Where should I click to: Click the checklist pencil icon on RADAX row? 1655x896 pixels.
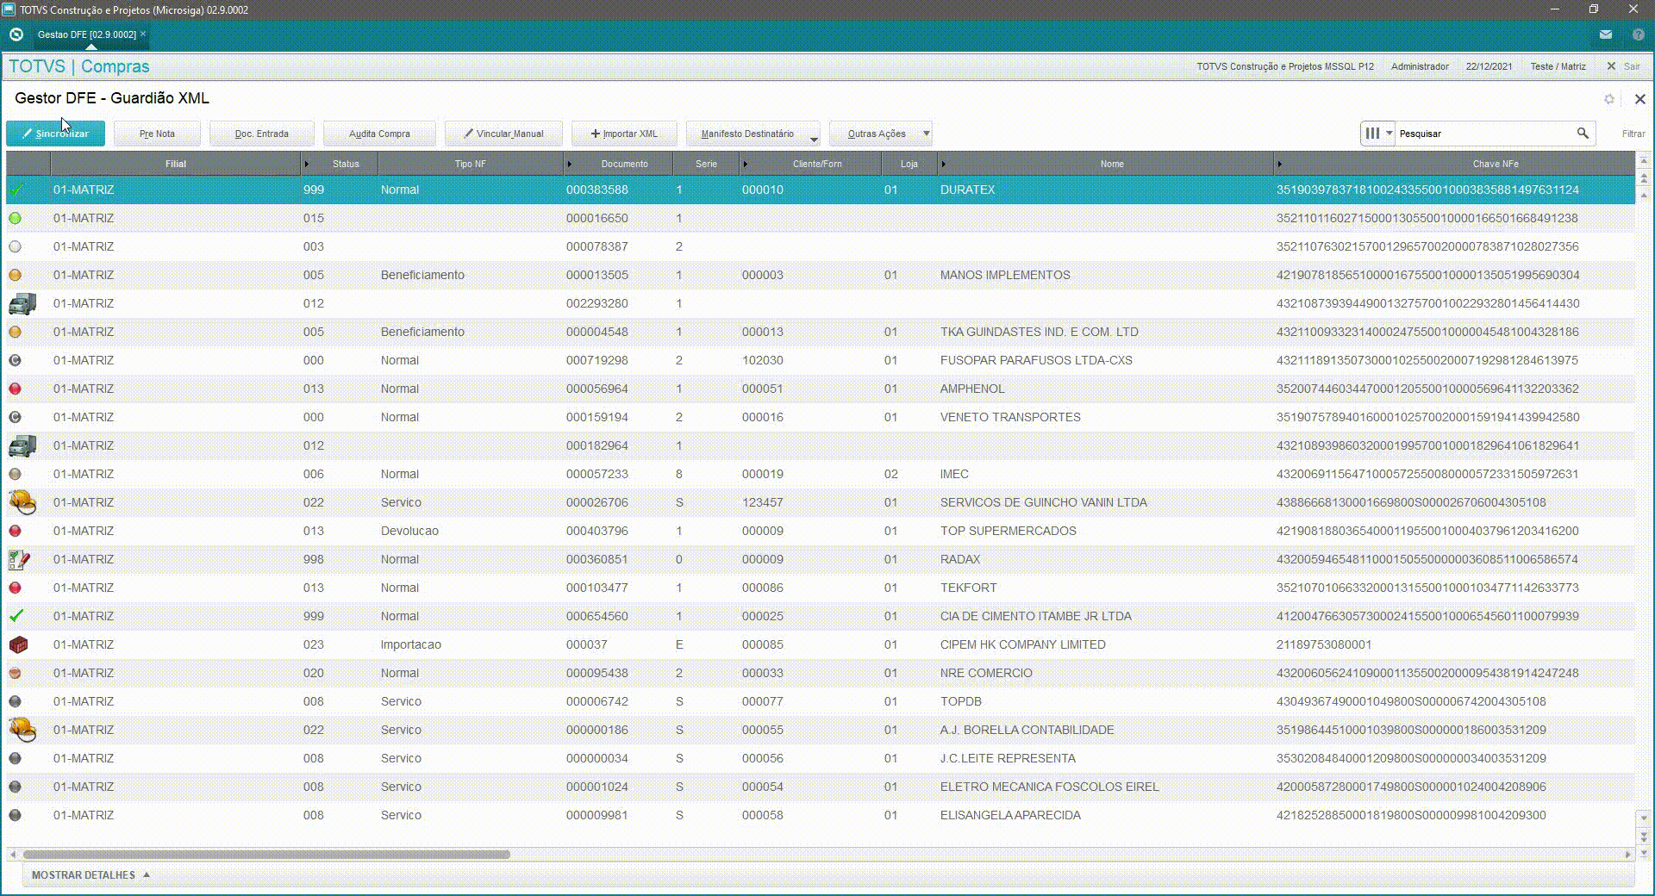[19, 560]
